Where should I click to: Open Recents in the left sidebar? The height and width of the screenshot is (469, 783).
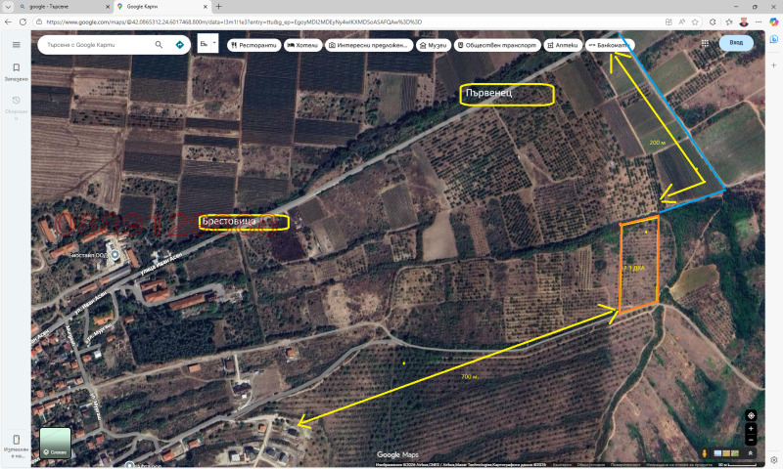coord(16,104)
